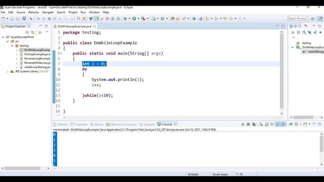Image resolution: width=324 pixels, height=182 pixels.
Task: Click the Open Web Browser globe icon
Action: (194, 19)
